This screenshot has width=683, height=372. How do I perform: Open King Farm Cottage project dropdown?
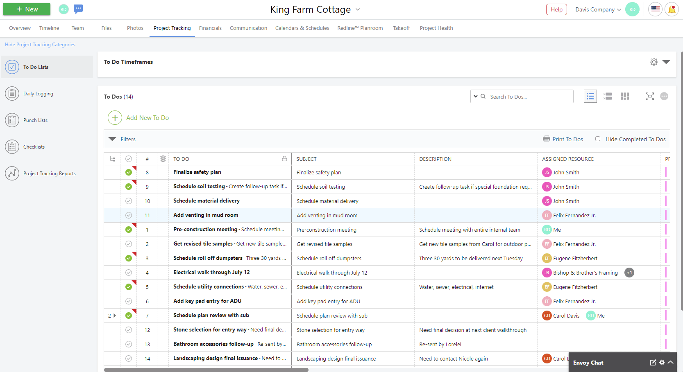coord(358,9)
